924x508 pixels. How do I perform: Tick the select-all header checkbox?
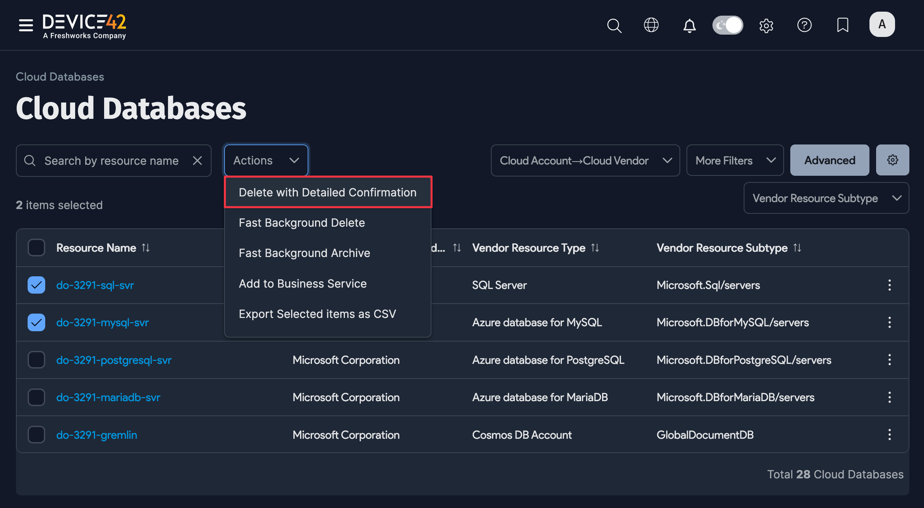pyautogui.click(x=36, y=248)
